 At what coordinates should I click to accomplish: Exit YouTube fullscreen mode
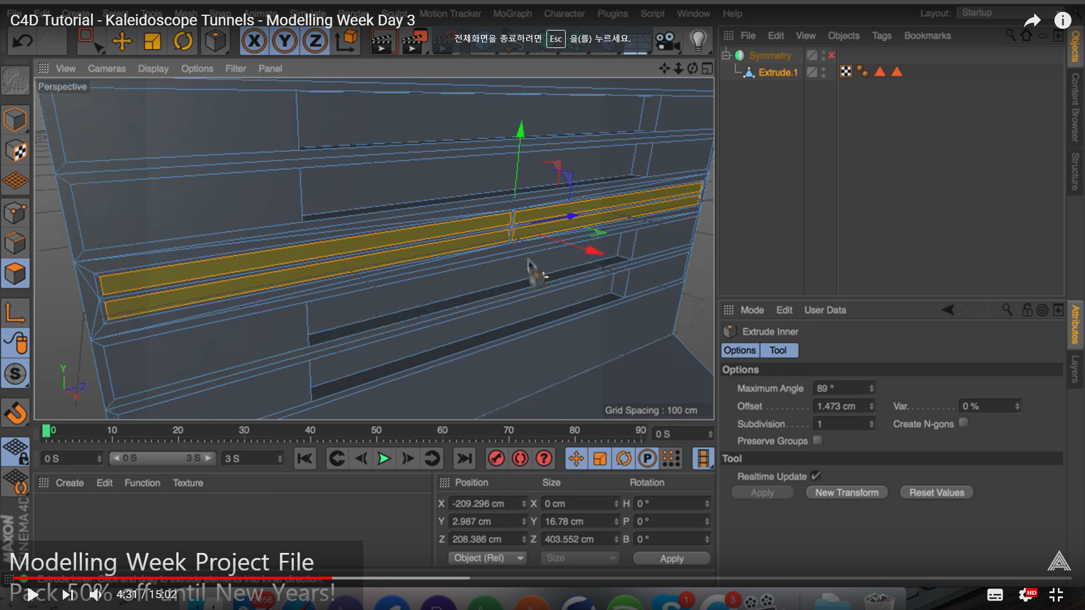pyautogui.click(x=1056, y=594)
